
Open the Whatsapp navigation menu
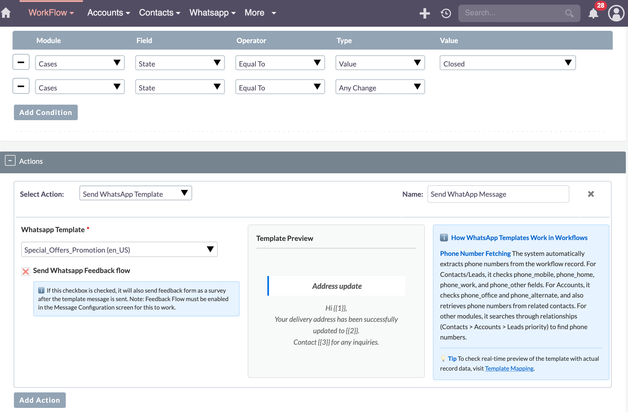click(212, 13)
